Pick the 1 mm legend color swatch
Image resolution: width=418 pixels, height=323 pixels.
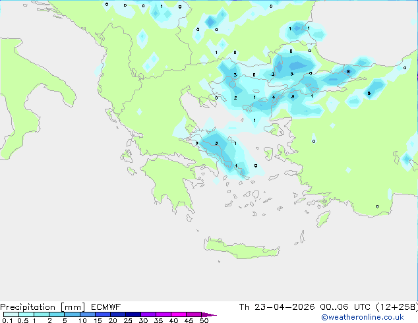(x=42, y=314)
